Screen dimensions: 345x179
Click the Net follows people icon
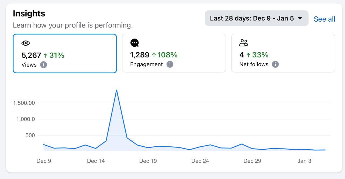243,43
